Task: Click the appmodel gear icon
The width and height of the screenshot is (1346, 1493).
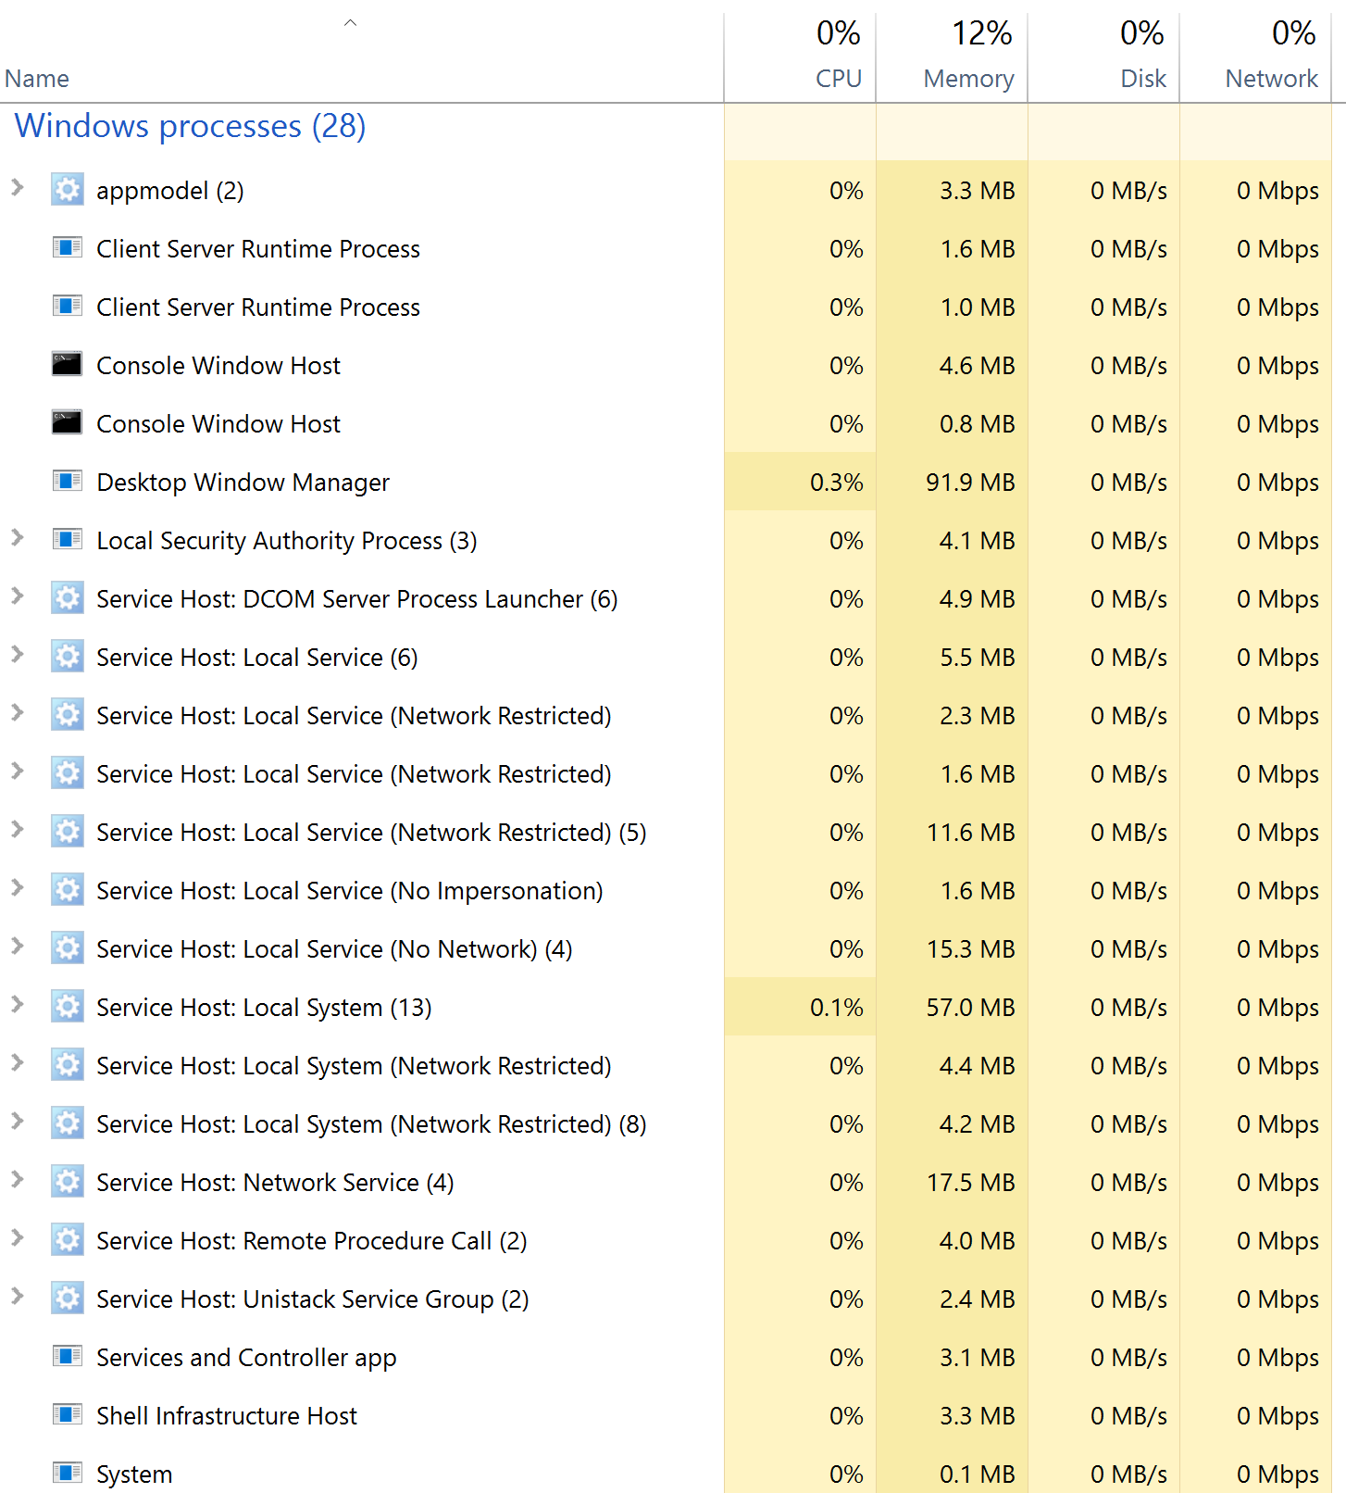Action: (x=68, y=190)
